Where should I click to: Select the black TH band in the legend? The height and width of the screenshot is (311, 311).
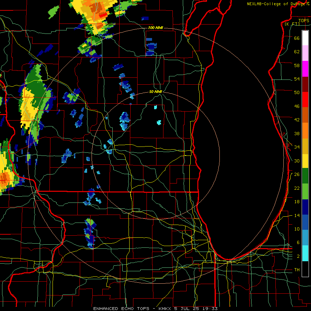point(305,269)
